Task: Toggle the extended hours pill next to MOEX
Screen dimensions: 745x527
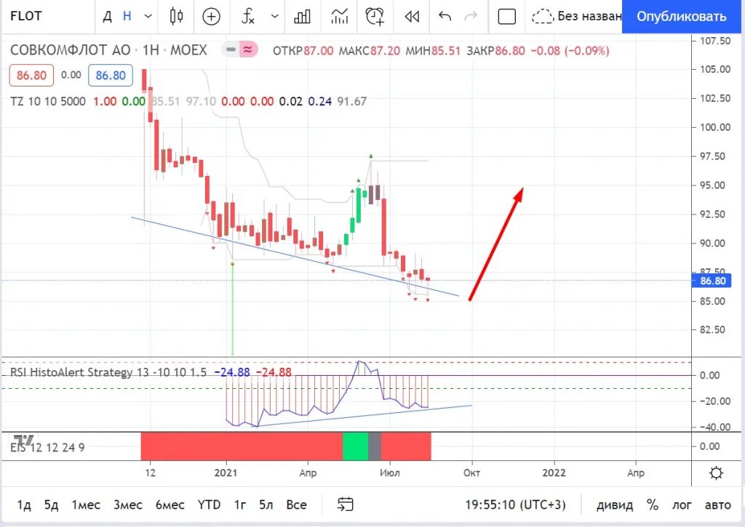Action: tap(240, 50)
